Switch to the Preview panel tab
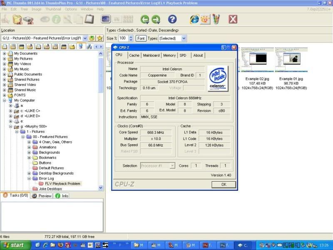The height and width of the screenshot is (250, 333). 42,196
